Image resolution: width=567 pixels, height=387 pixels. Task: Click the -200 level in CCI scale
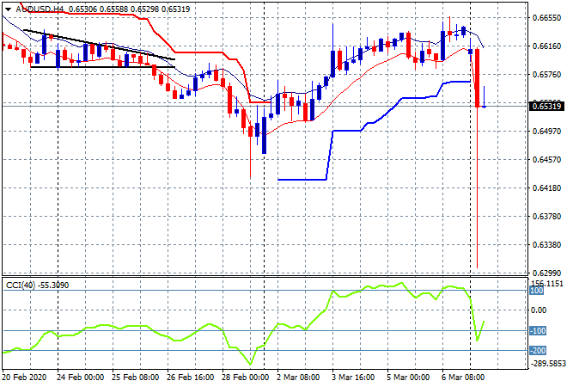(538, 351)
